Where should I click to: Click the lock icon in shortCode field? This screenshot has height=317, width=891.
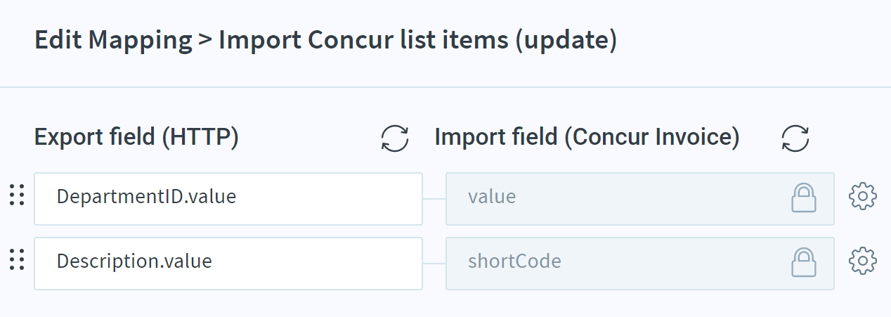click(x=803, y=263)
